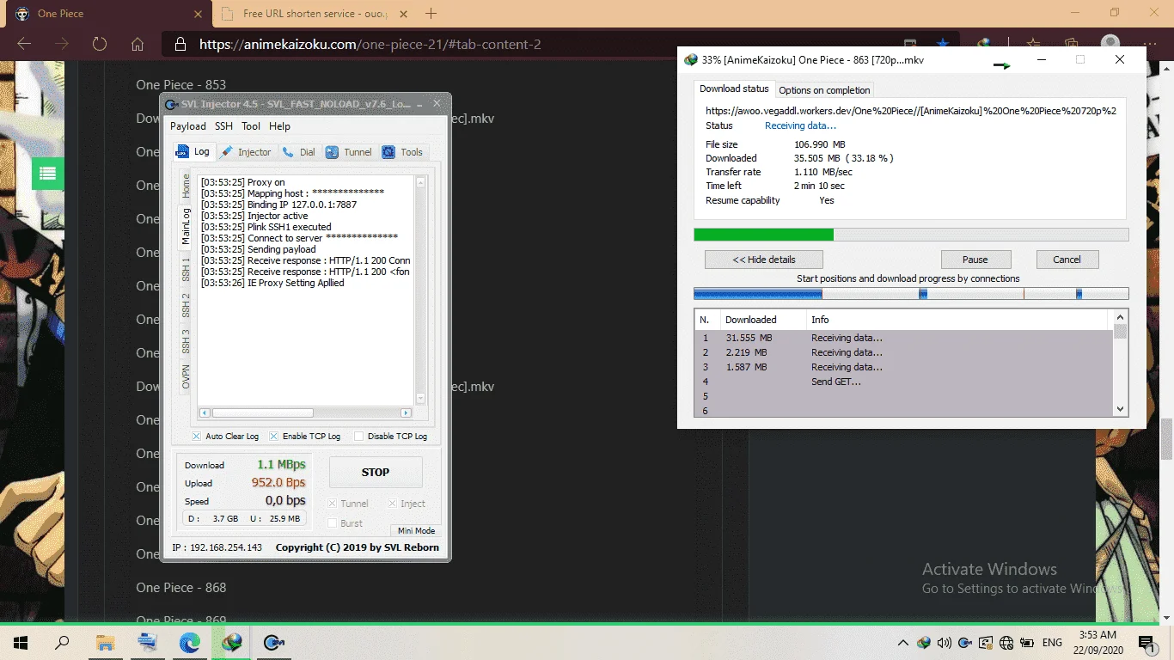Select connection row with 31.555 MB
The width and height of the screenshot is (1174, 660).
point(903,338)
